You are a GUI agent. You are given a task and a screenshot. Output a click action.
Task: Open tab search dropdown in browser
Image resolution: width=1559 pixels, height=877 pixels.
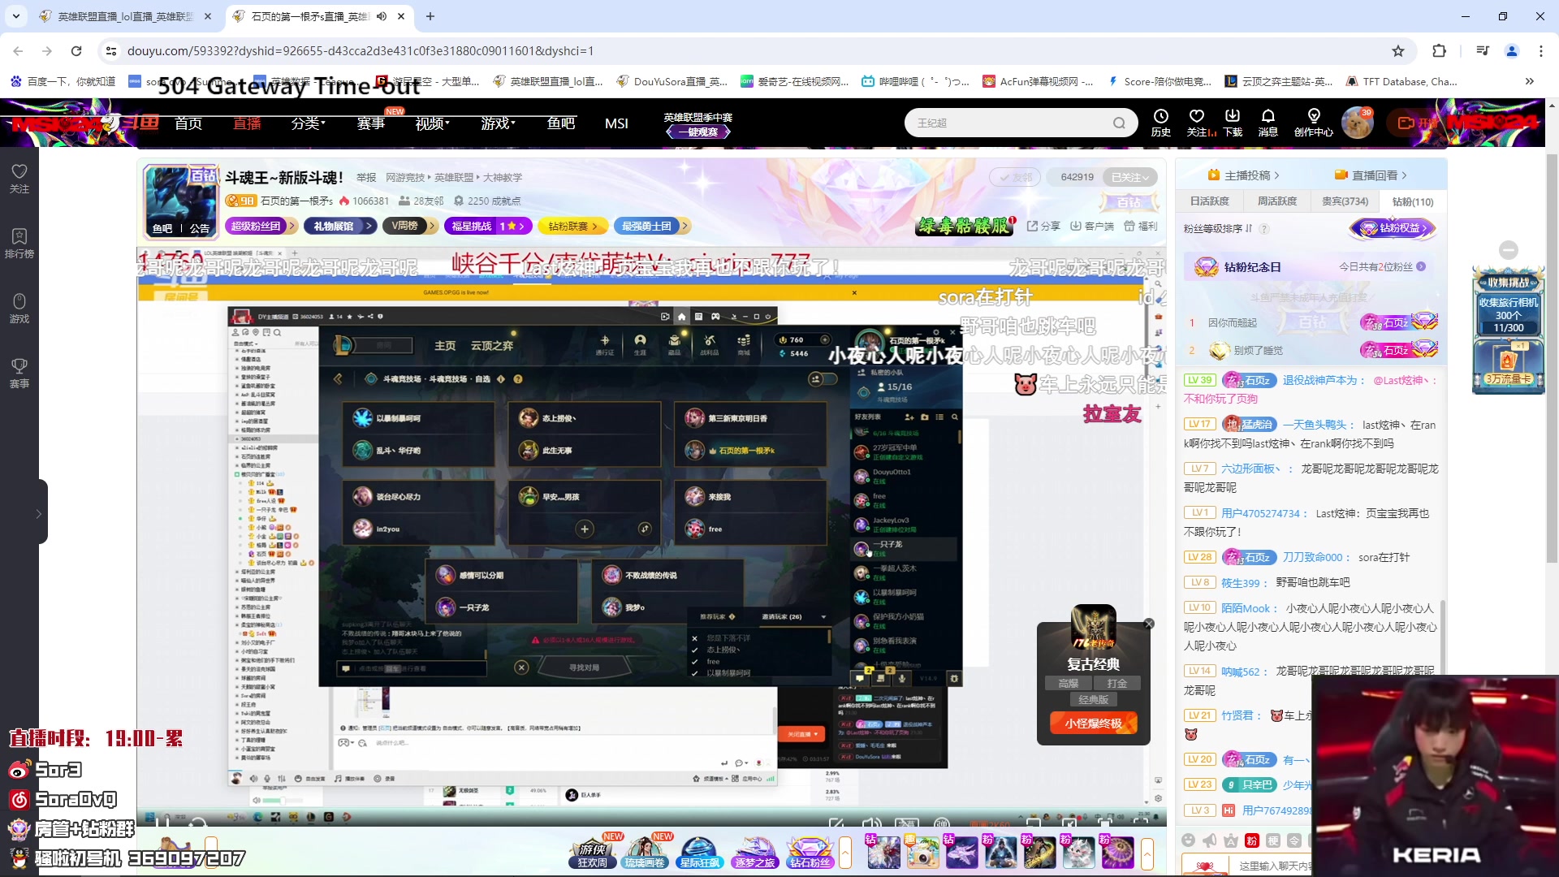[x=16, y=16]
